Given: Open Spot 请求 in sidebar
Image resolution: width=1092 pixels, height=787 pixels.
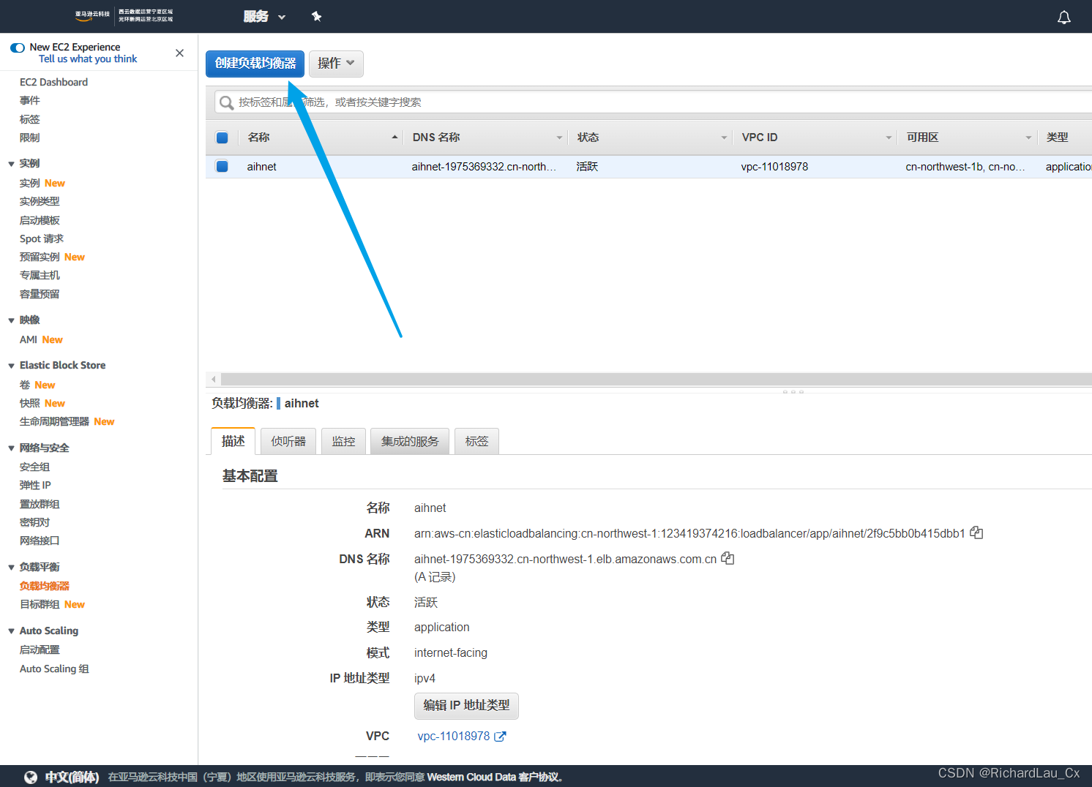Looking at the screenshot, I should coord(42,238).
